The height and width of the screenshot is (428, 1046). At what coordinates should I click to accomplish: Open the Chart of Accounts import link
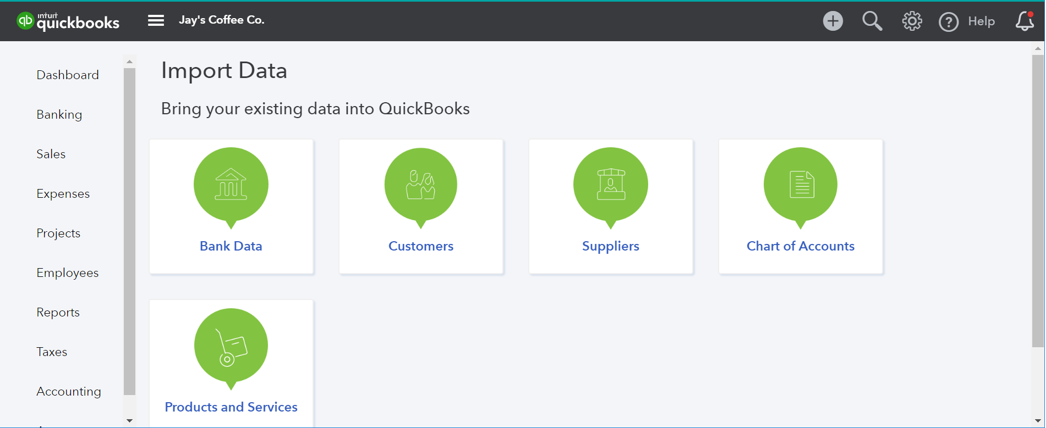pos(801,246)
